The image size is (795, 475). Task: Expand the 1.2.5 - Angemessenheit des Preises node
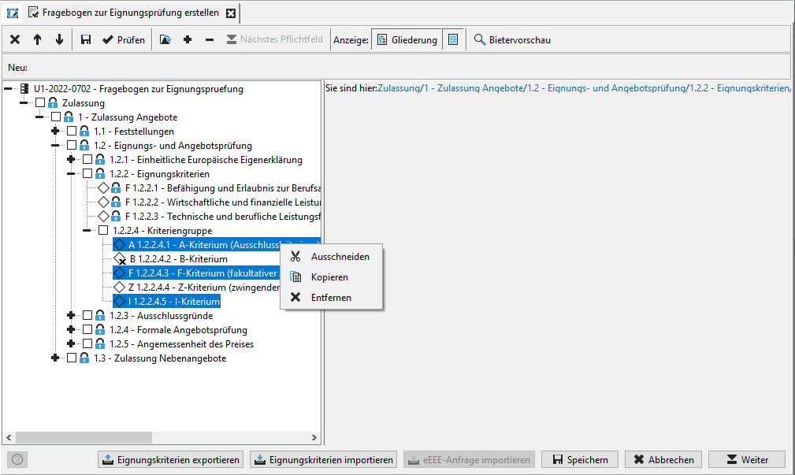pos(71,344)
